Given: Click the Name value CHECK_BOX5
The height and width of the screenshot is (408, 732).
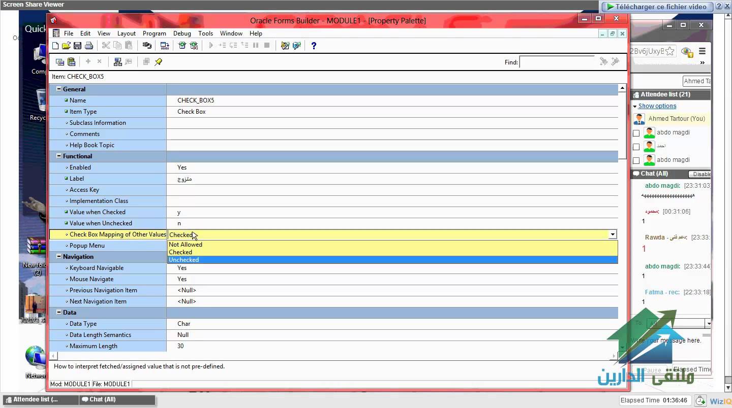Looking at the screenshot, I should point(196,100).
